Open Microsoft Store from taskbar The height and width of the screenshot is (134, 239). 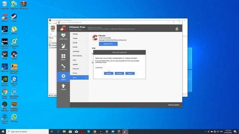70,131
